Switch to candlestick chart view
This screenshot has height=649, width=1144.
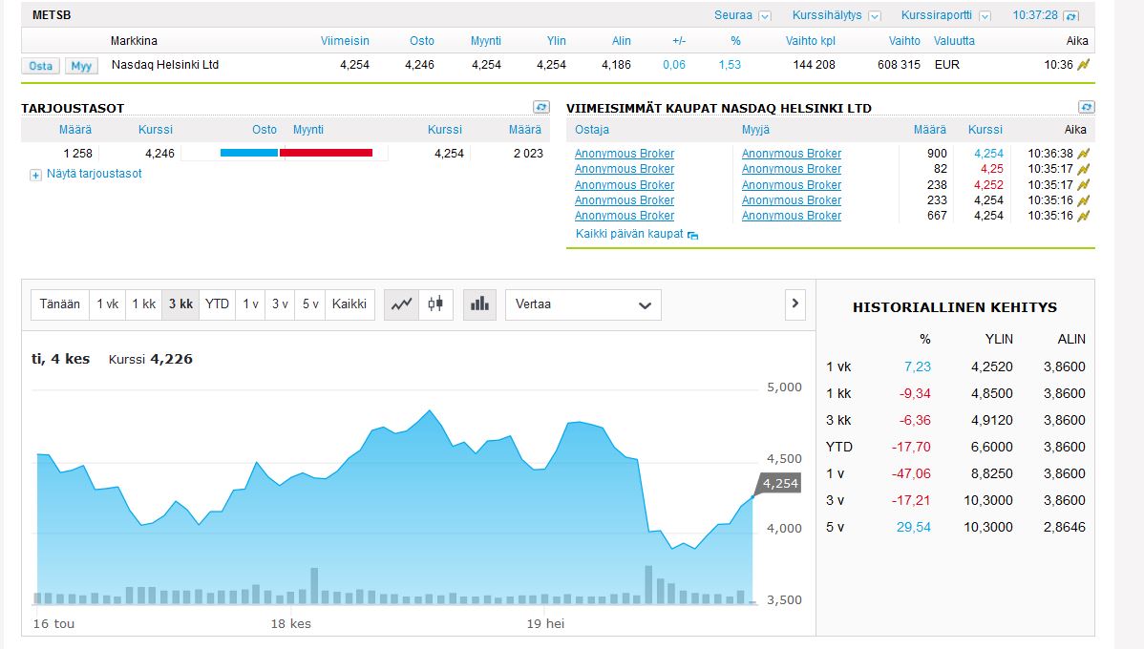click(435, 304)
